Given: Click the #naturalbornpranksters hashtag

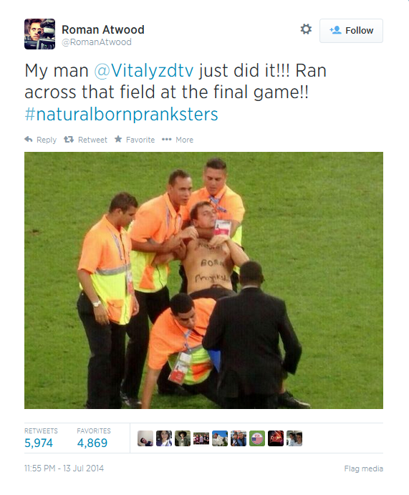Looking at the screenshot, I should (121, 115).
